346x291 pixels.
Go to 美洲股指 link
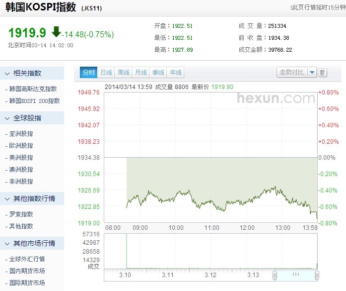[x=21, y=158]
